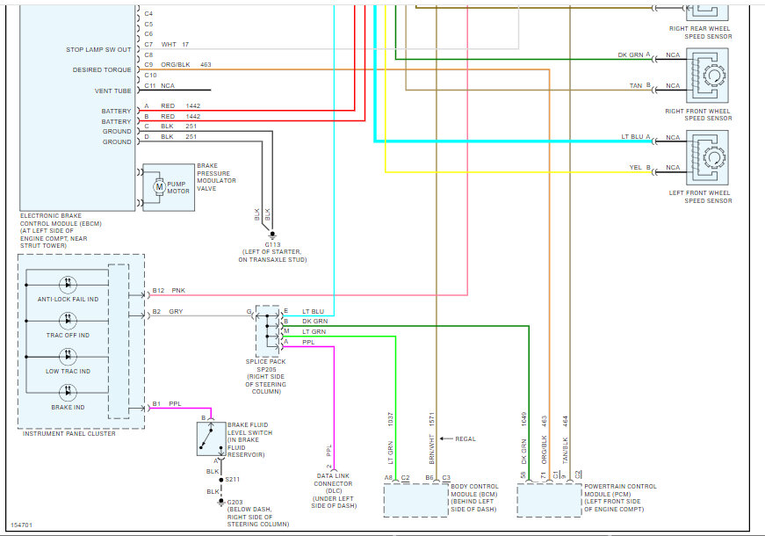
Task: Select the LT BLU label at splice terminal E
Action: pyautogui.click(x=313, y=311)
